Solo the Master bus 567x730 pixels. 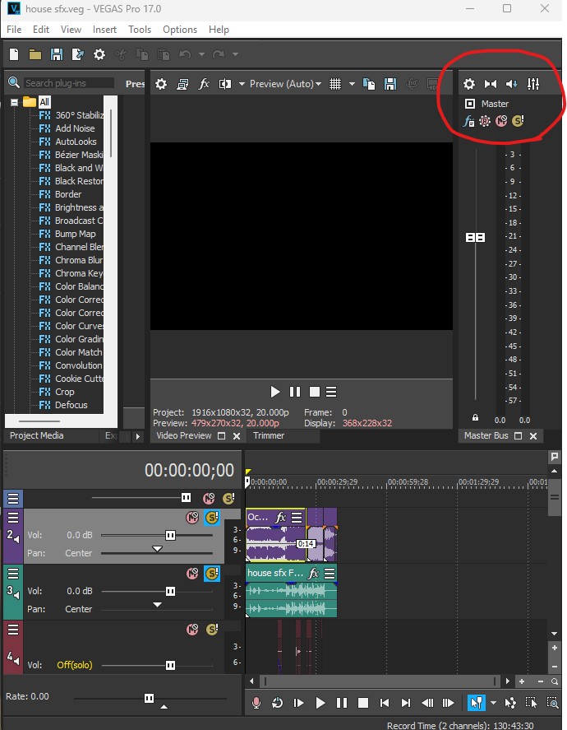point(518,122)
